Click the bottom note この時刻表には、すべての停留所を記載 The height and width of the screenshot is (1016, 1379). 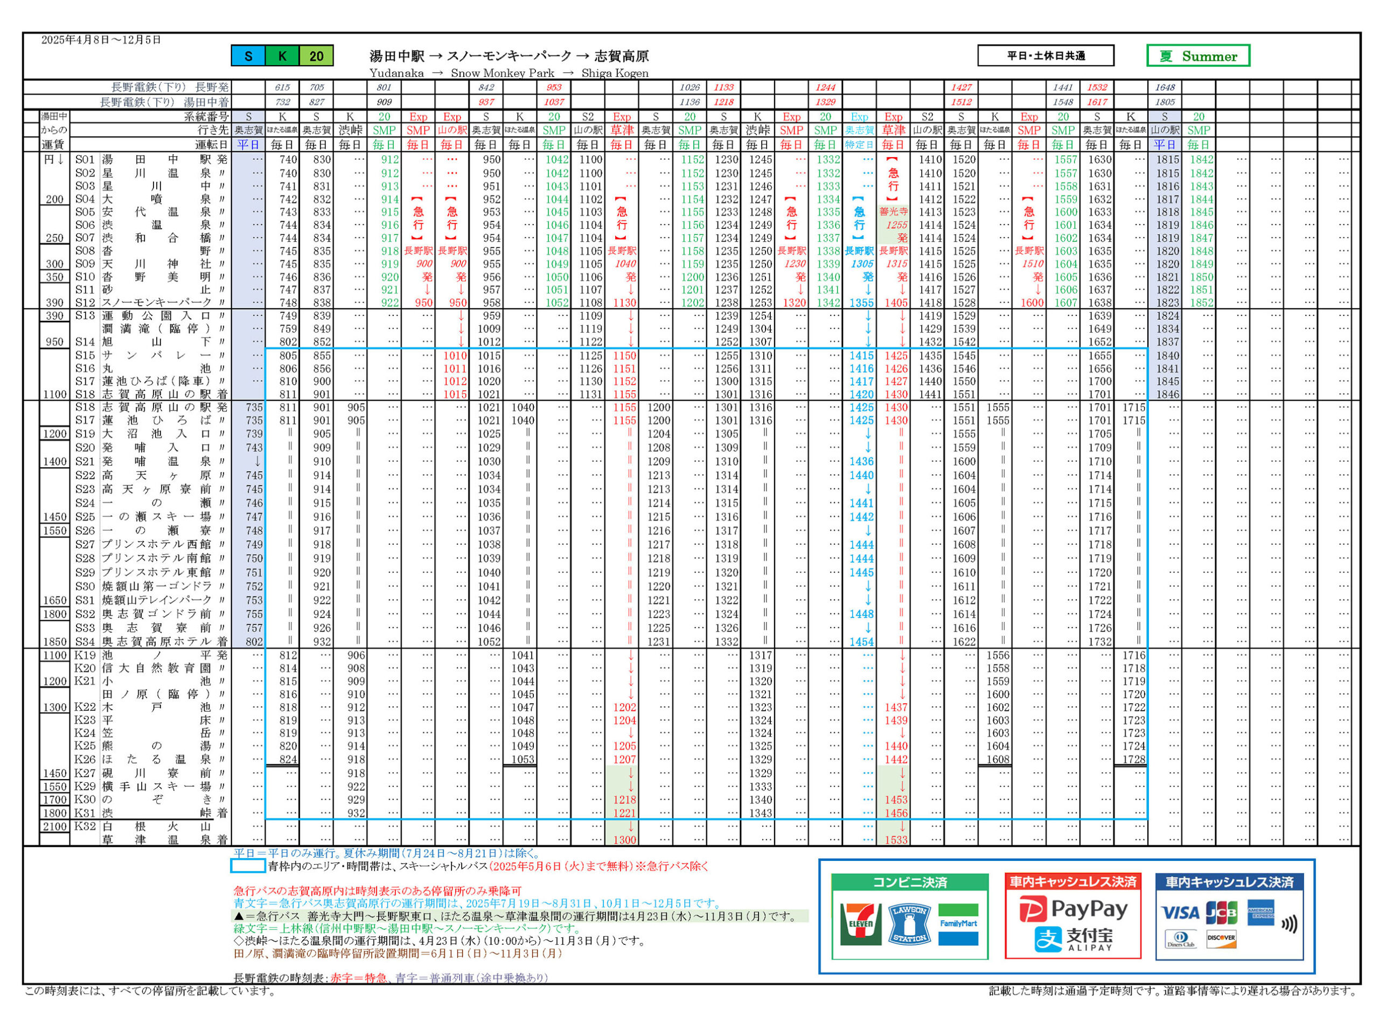[150, 991]
